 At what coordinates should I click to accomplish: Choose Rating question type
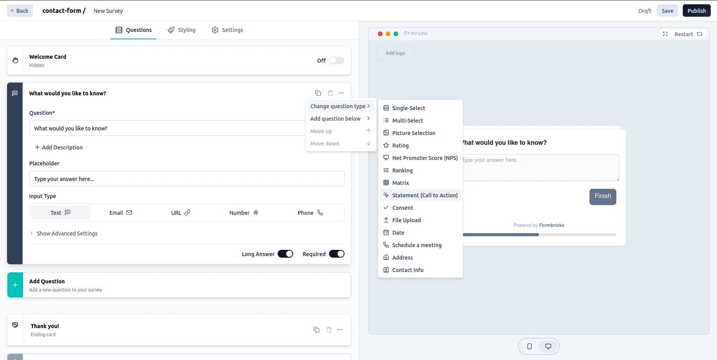tap(420, 146)
